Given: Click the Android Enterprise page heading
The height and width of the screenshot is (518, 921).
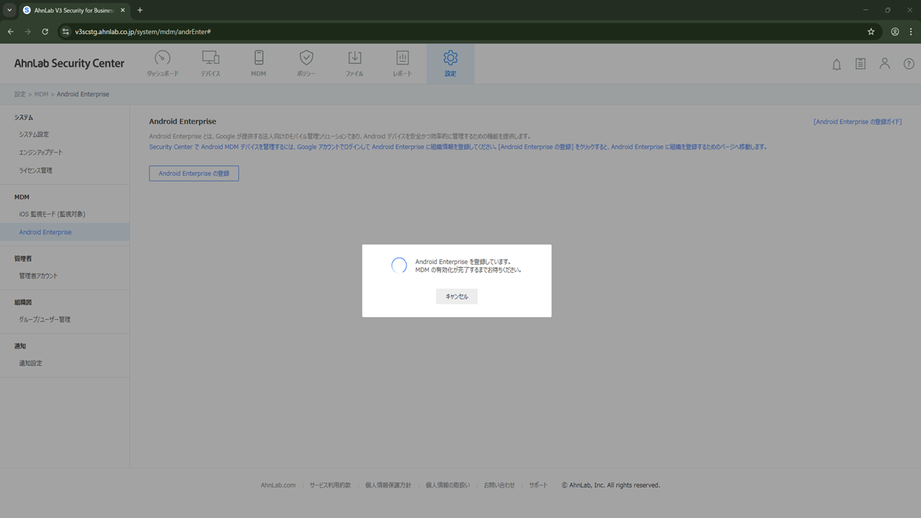Looking at the screenshot, I should pos(183,121).
